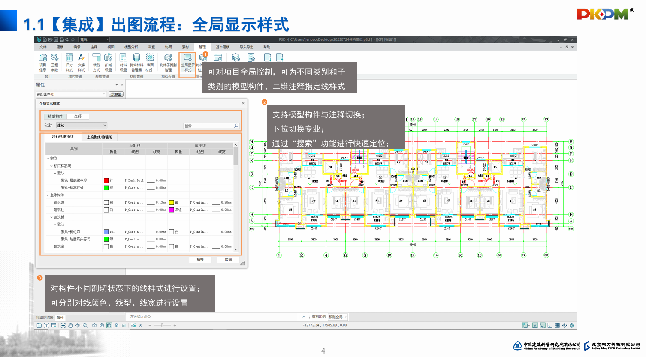Open the 尺寸样式 dimension style tool
The height and width of the screenshot is (357, 646).
tap(69, 63)
